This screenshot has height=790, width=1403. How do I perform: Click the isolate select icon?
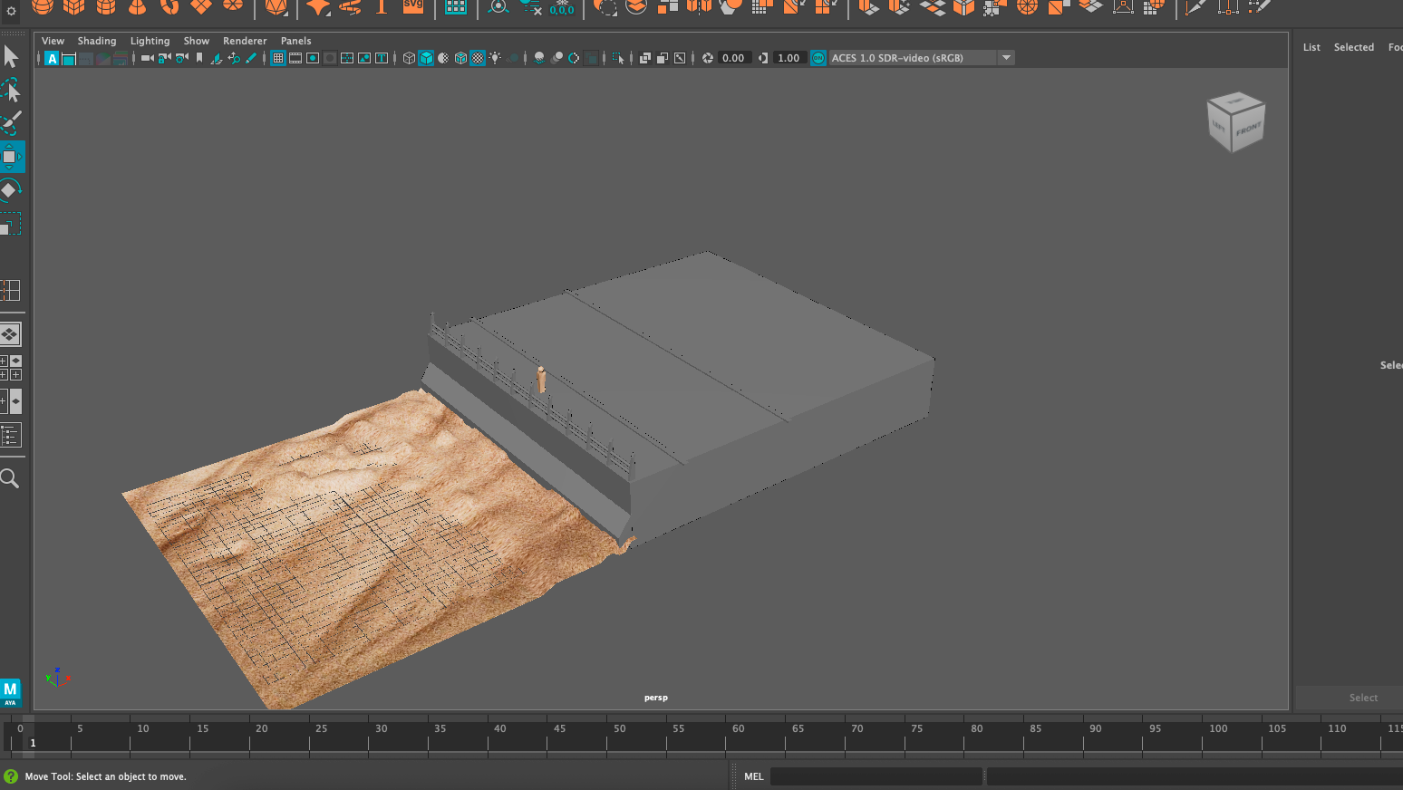coord(619,58)
